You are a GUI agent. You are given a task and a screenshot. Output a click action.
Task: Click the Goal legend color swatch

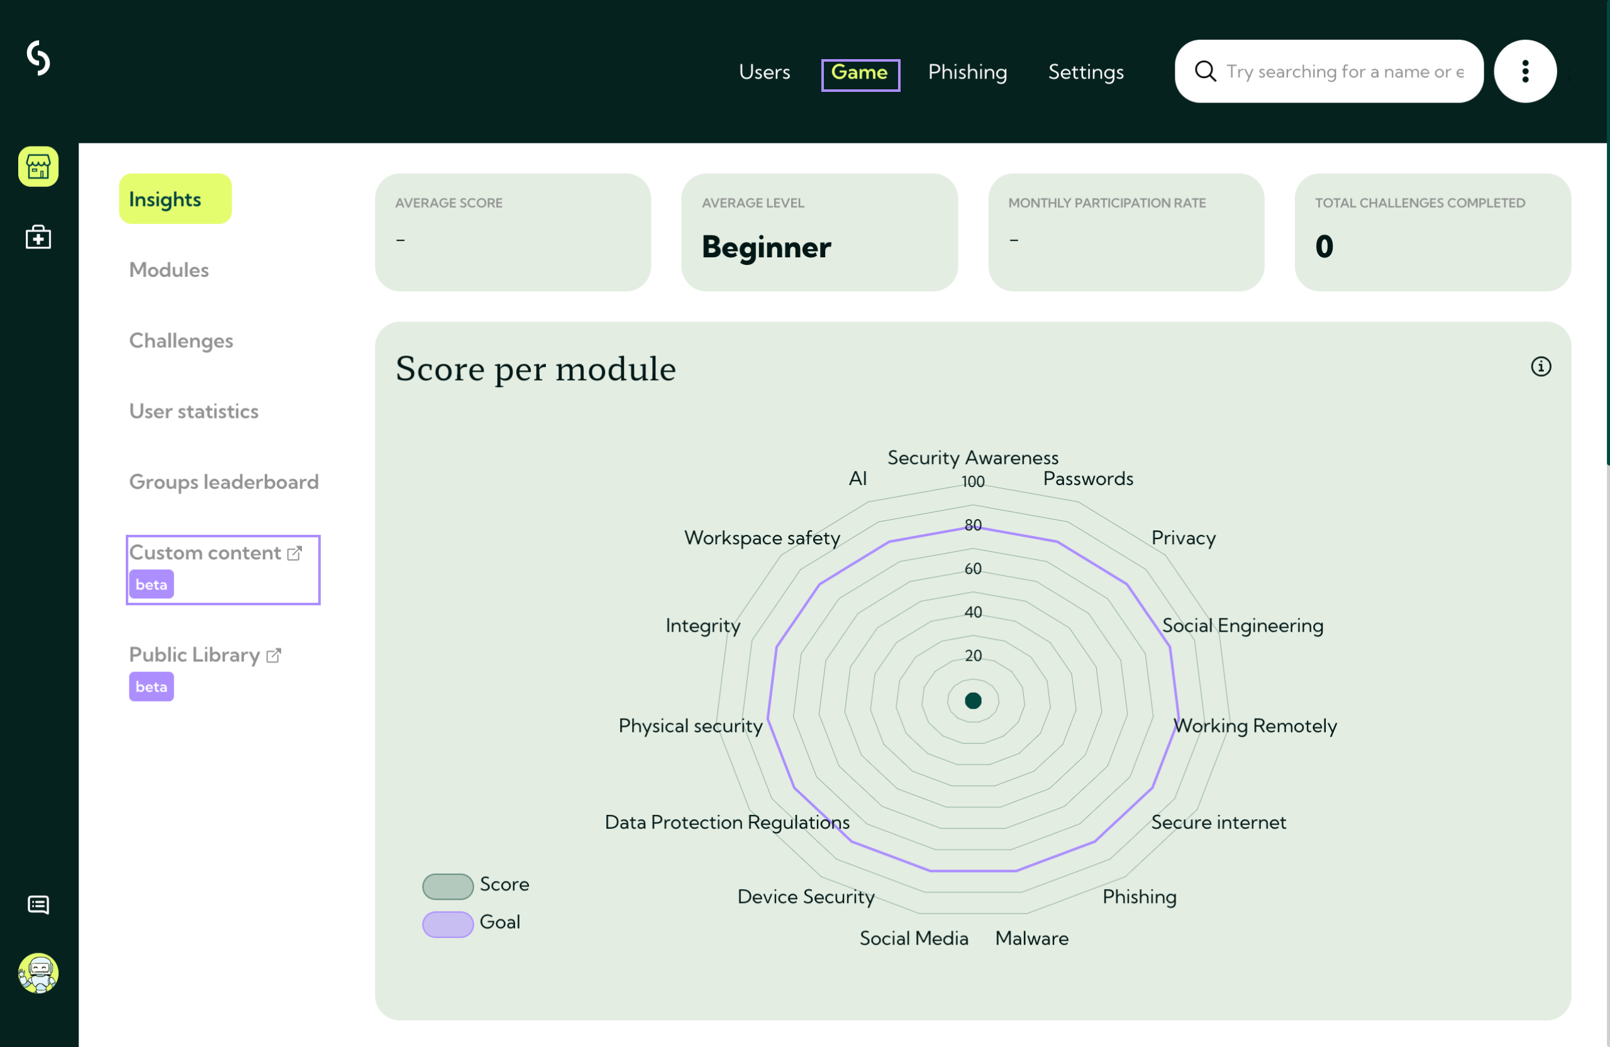point(447,924)
